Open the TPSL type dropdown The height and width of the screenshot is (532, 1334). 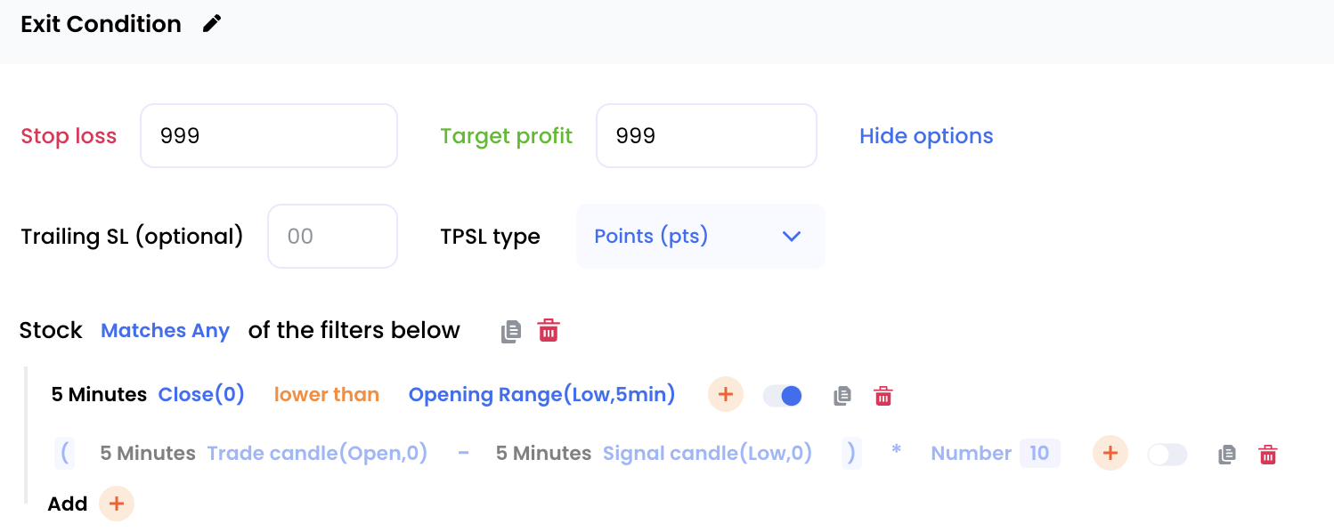pyautogui.click(x=700, y=237)
